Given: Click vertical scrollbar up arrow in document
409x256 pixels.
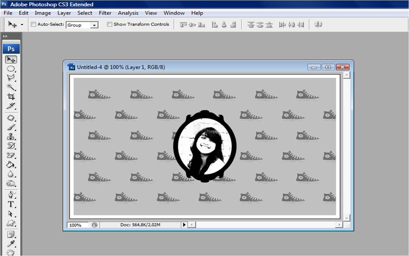Looking at the screenshot, I should 347,75.
